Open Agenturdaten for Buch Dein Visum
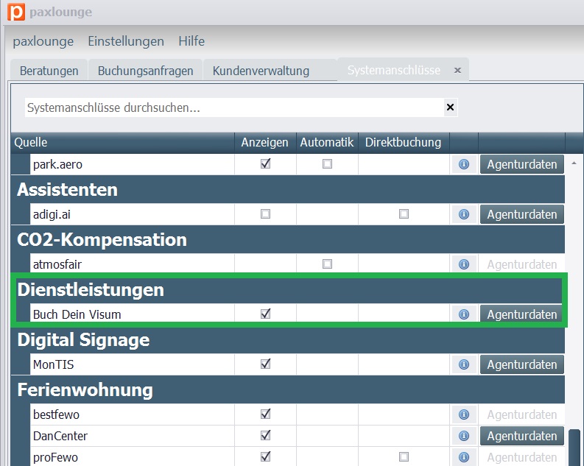Image resolution: width=584 pixels, height=466 pixels. pyautogui.click(x=522, y=314)
